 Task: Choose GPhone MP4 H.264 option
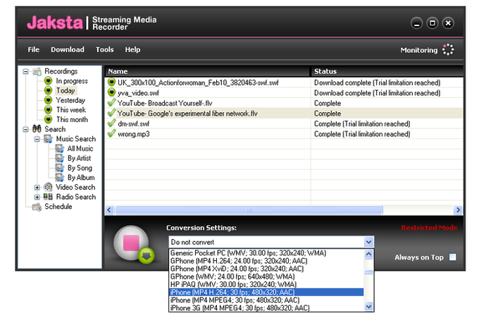click(x=266, y=261)
